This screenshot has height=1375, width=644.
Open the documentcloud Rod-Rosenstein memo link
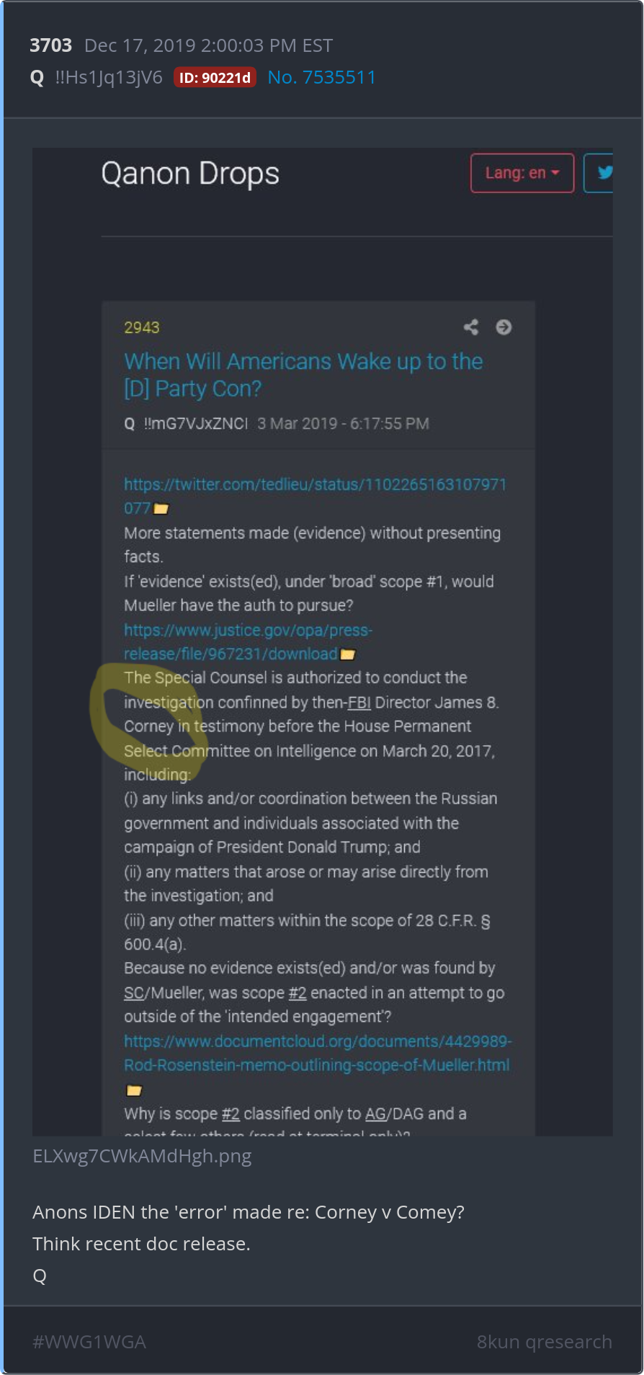317,1053
